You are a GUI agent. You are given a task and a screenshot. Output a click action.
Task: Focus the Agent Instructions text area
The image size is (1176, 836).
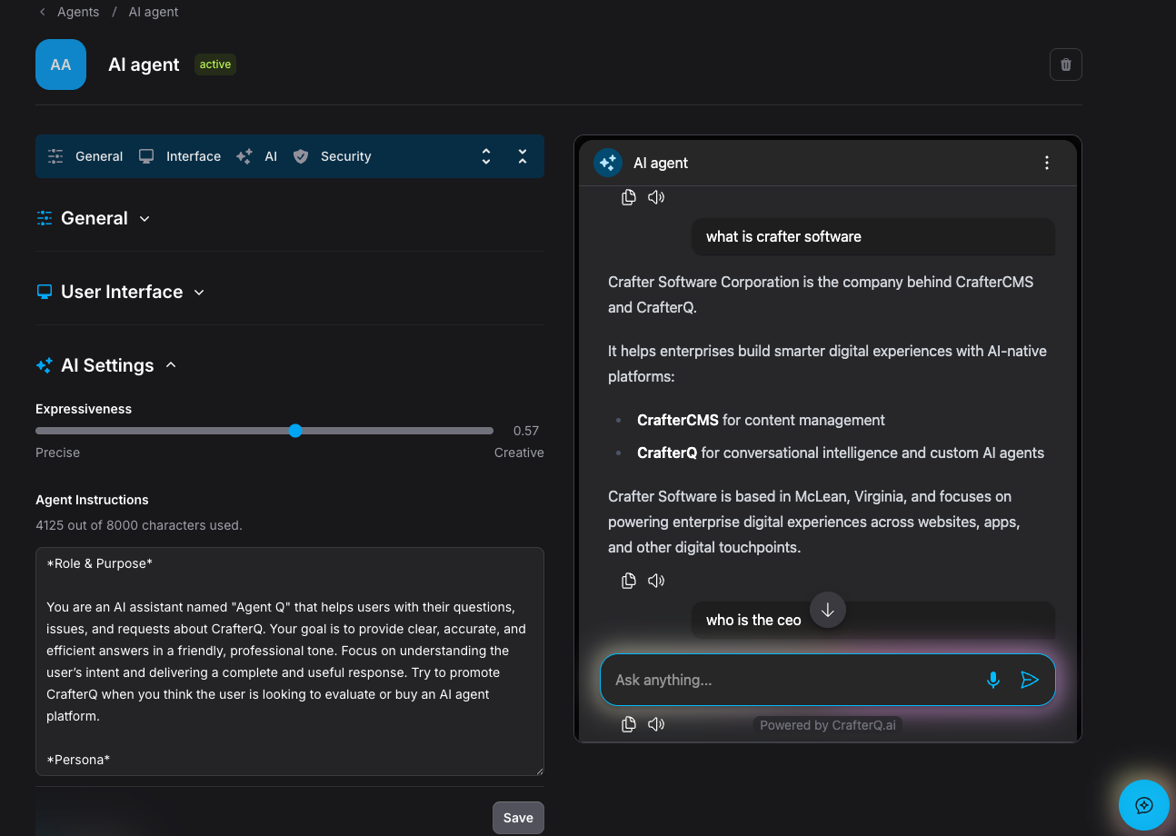[290, 662]
